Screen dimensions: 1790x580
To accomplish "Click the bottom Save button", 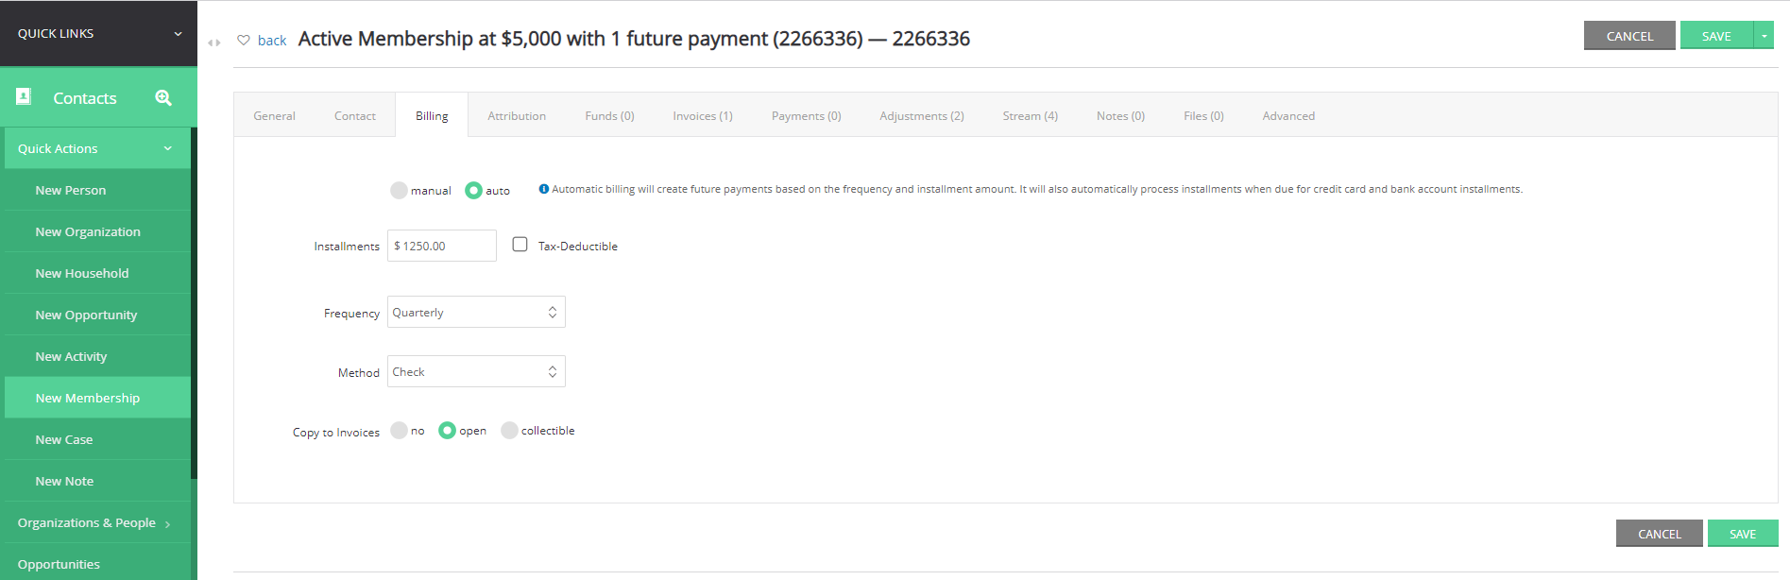I will (1743, 534).
